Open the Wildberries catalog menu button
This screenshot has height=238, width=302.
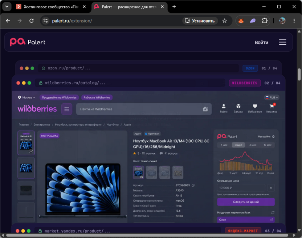pos(67,109)
